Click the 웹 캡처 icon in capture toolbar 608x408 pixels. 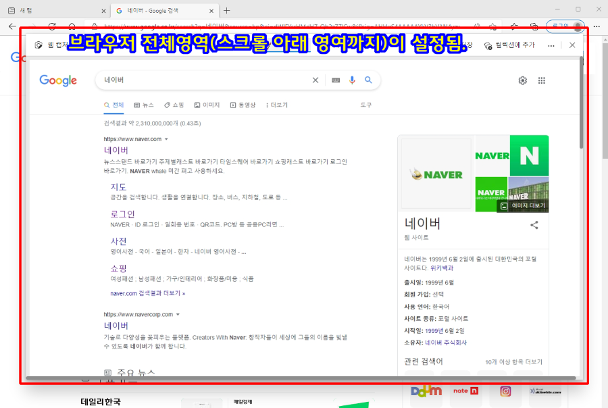(x=39, y=45)
